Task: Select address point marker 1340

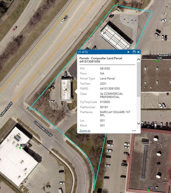Action: (x=157, y=61)
